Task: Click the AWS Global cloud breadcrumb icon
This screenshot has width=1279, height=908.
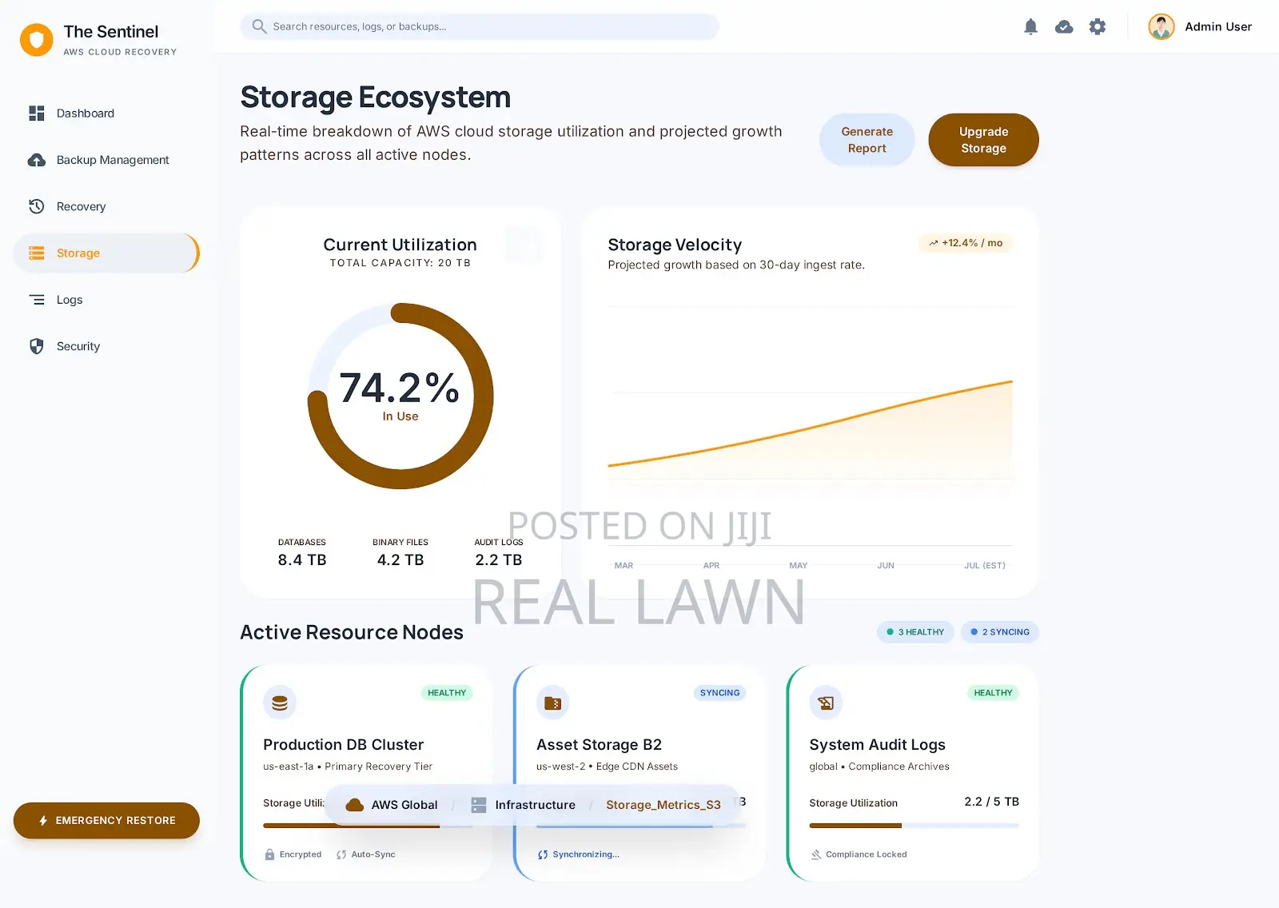Action: click(354, 805)
